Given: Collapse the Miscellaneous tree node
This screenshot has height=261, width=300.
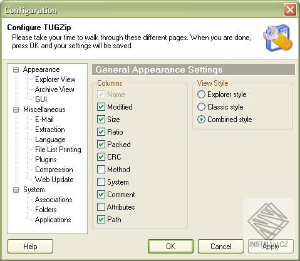Looking at the screenshot, I should coord(16,110).
